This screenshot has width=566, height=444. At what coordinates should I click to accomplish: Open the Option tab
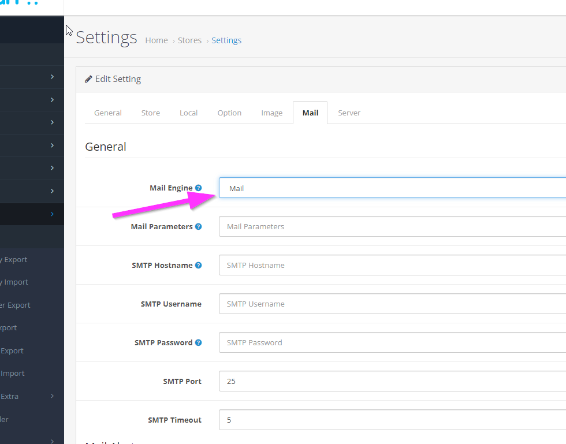[x=229, y=113]
